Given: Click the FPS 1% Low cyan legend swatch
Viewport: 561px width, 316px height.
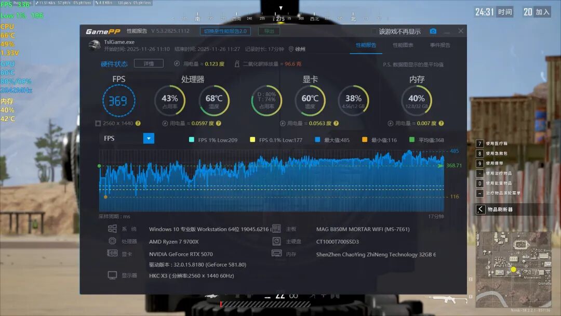Looking at the screenshot, I should (191, 140).
